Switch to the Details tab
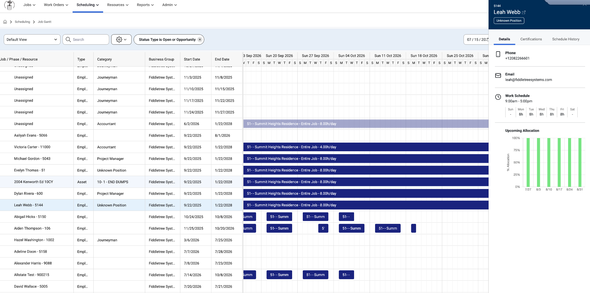The image size is (590, 293). 504,39
